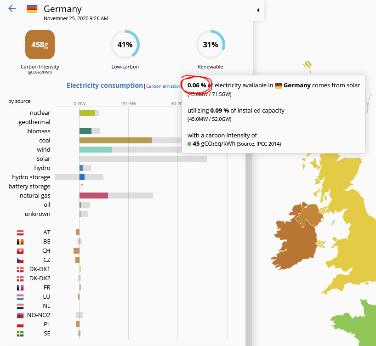
Task: Switch to Carbon emissions view
Action: point(163,86)
